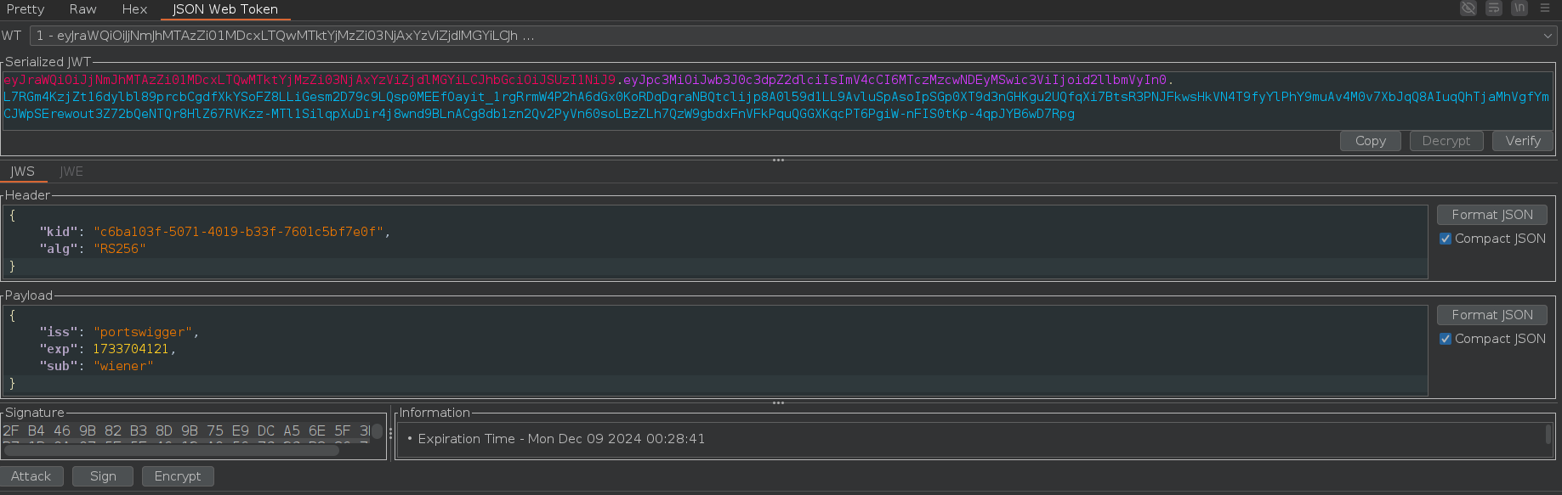
Task: Select the JWS tab
Action: coord(23,172)
